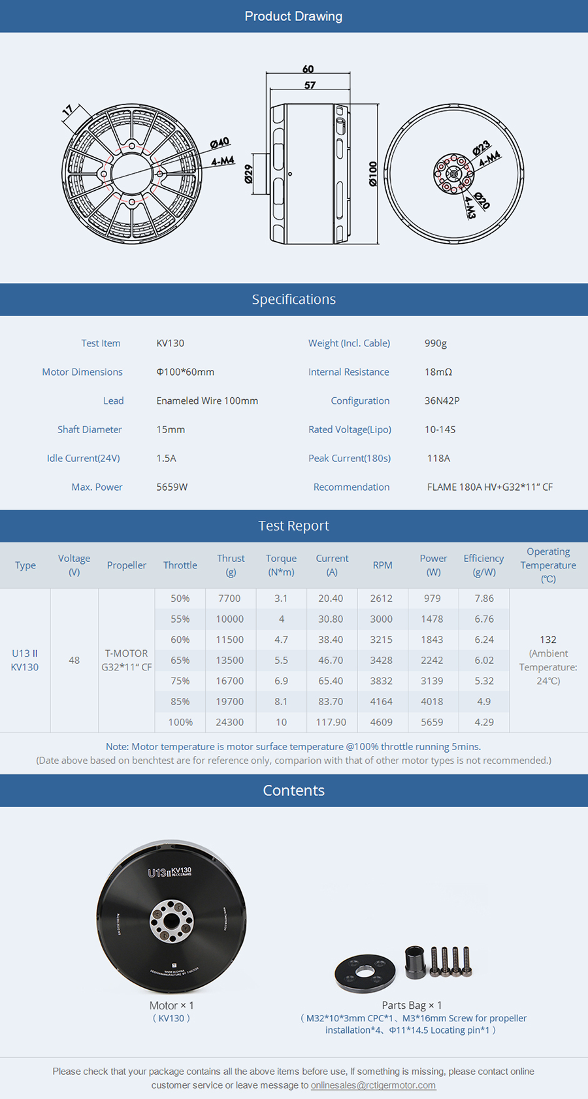The height and width of the screenshot is (1099, 588).
Task: Select the T-MOTOR G32*11" CF propeller cell
Action: tap(127, 660)
